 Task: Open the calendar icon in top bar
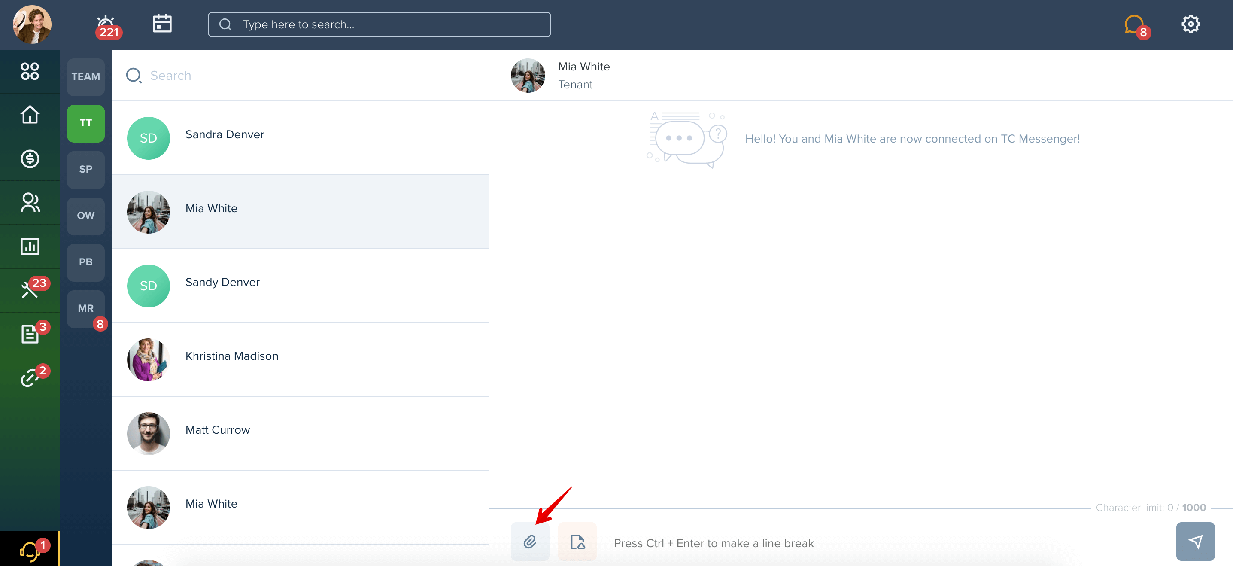(162, 24)
